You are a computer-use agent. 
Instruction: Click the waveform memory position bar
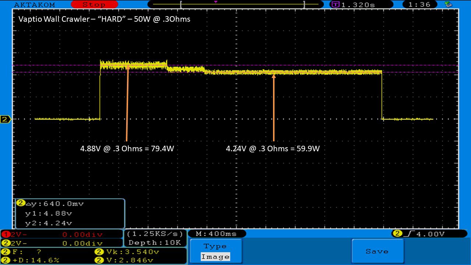point(243,5)
